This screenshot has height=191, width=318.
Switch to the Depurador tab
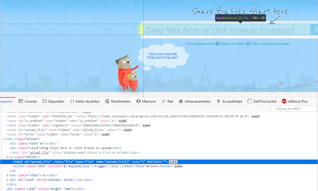53,101
